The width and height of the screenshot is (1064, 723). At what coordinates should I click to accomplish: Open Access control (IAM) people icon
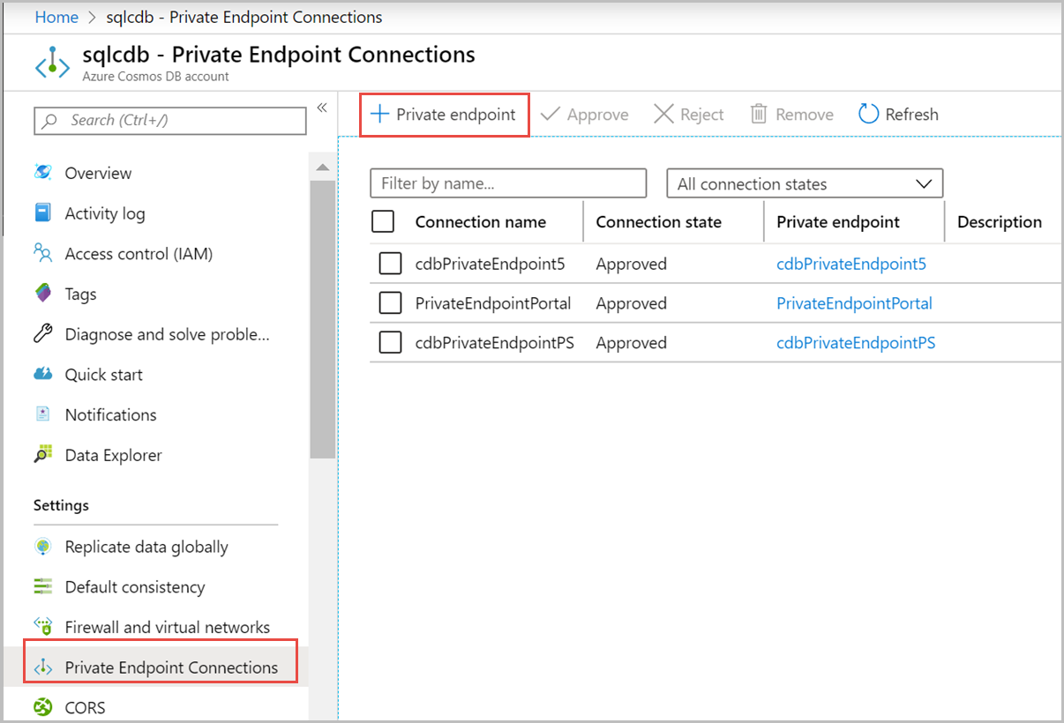point(42,254)
